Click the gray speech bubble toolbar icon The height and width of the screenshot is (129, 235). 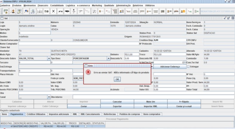pos(142,11)
